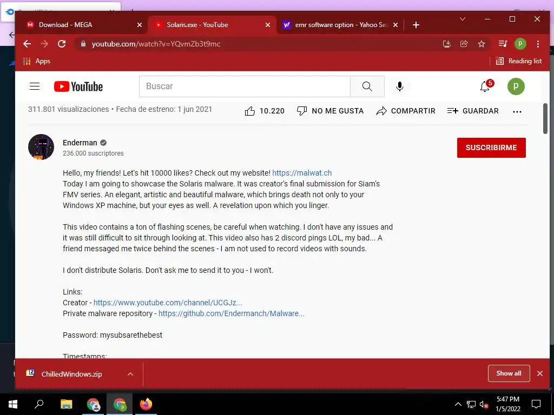Like the video with thumbs up

pyautogui.click(x=264, y=111)
